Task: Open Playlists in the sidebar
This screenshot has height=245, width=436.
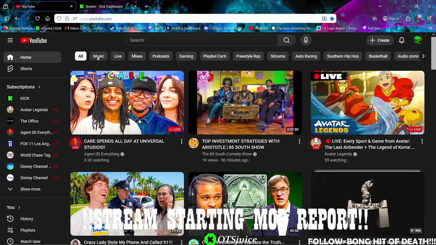Action: pos(32,230)
